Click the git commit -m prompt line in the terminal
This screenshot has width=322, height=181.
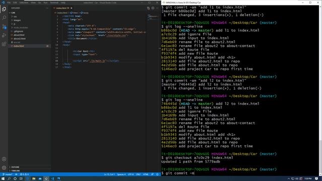[x=178, y=173]
